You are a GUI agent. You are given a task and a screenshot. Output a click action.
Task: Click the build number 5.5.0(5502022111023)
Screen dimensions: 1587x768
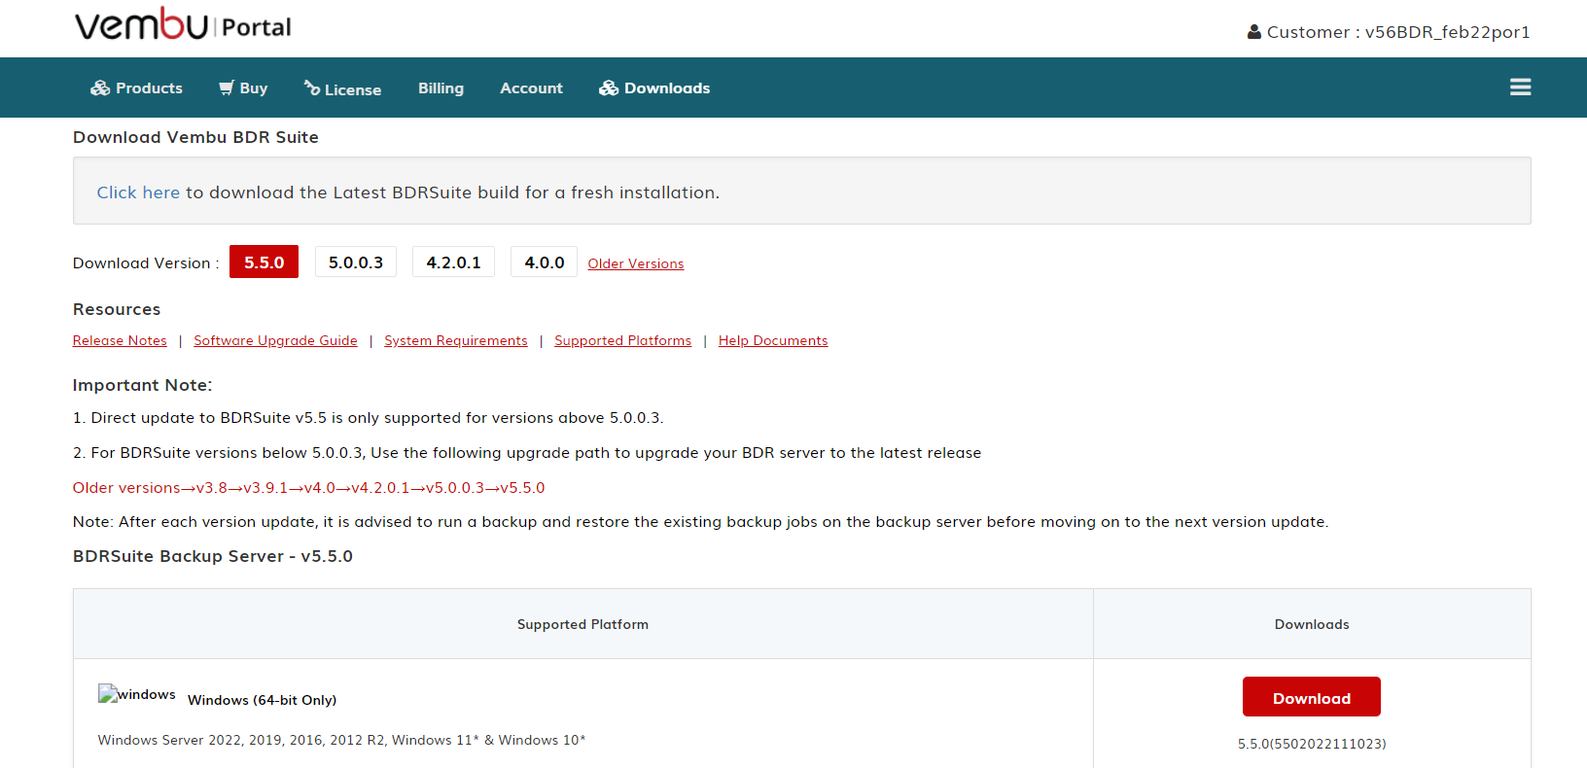tap(1312, 744)
